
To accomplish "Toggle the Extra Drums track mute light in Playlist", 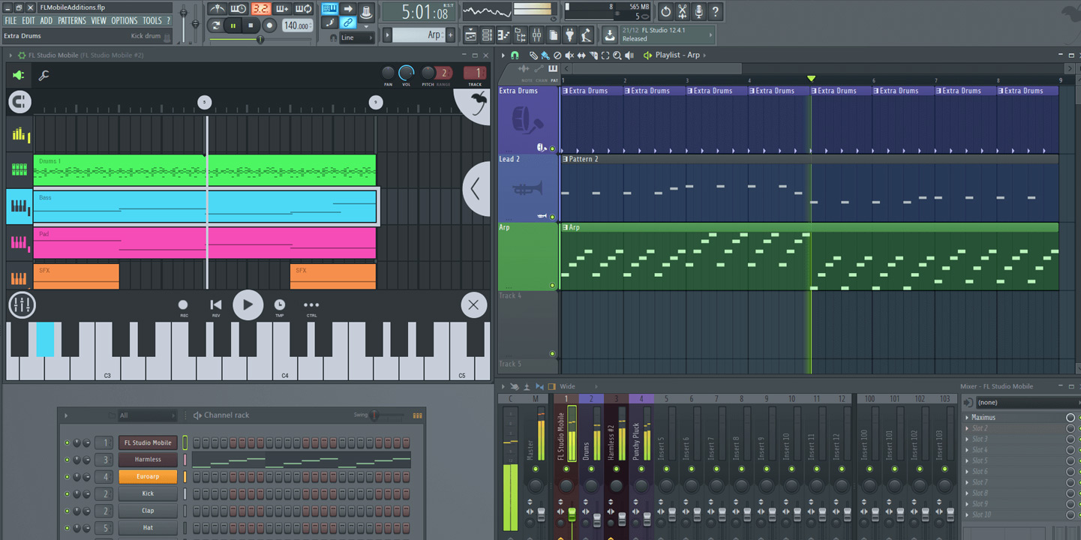I will (553, 148).
